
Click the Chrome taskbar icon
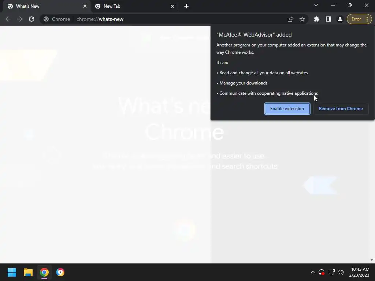click(44, 272)
